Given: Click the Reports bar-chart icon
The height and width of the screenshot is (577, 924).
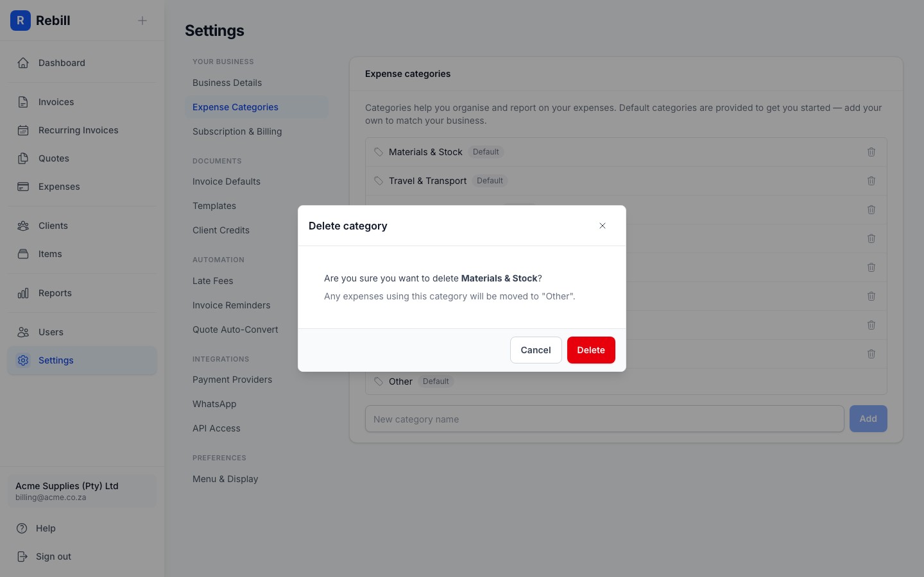Looking at the screenshot, I should point(23,293).
